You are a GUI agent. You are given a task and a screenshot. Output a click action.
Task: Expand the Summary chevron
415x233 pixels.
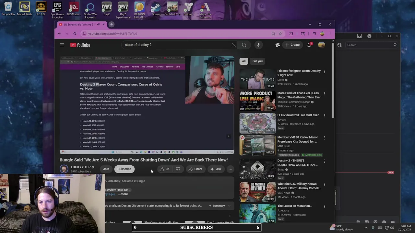[229, 206]
